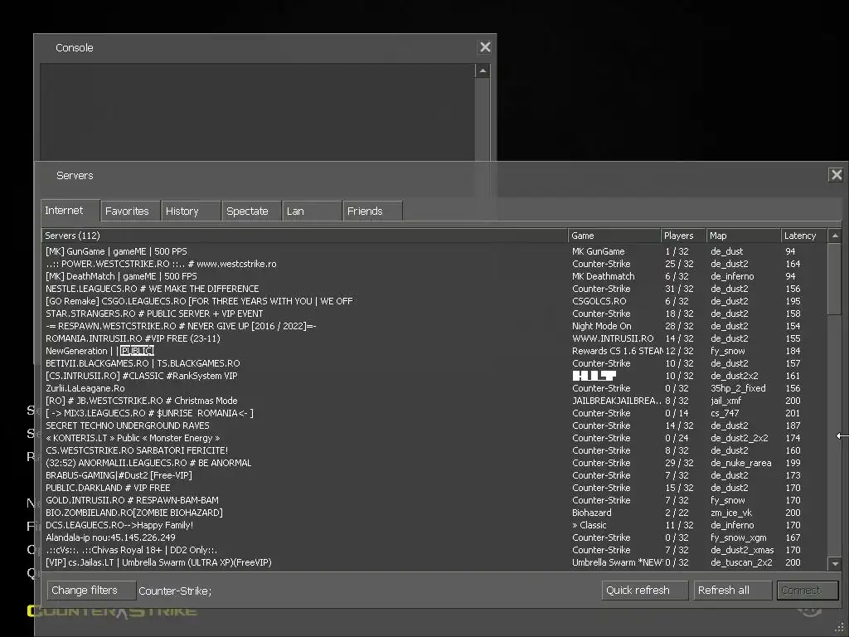Click the Refresh all button

[x=733, y=591]
